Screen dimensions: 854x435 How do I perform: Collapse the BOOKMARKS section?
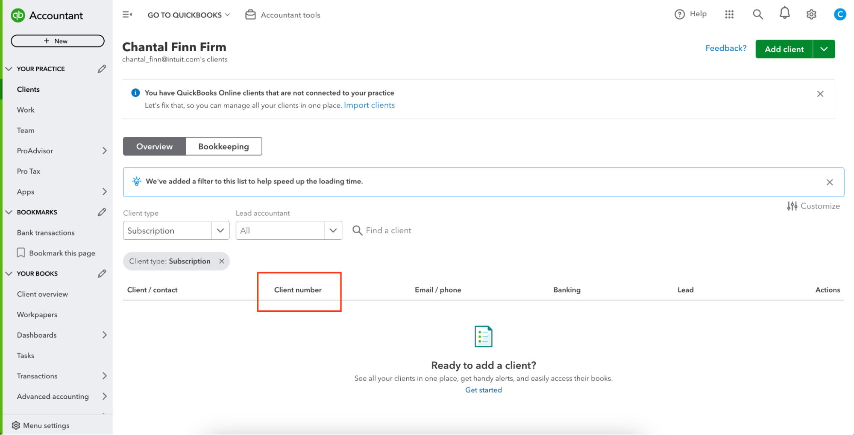9,212
